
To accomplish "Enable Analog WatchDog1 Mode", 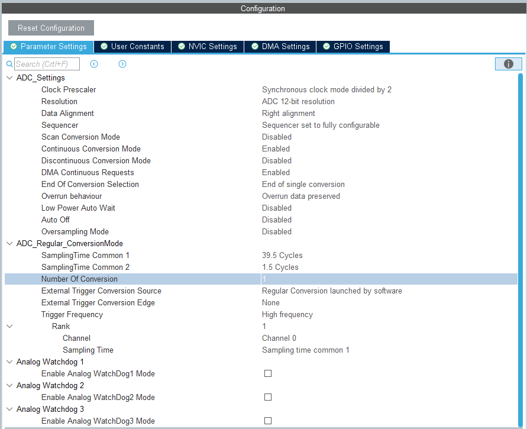I will tap(268, 373).
